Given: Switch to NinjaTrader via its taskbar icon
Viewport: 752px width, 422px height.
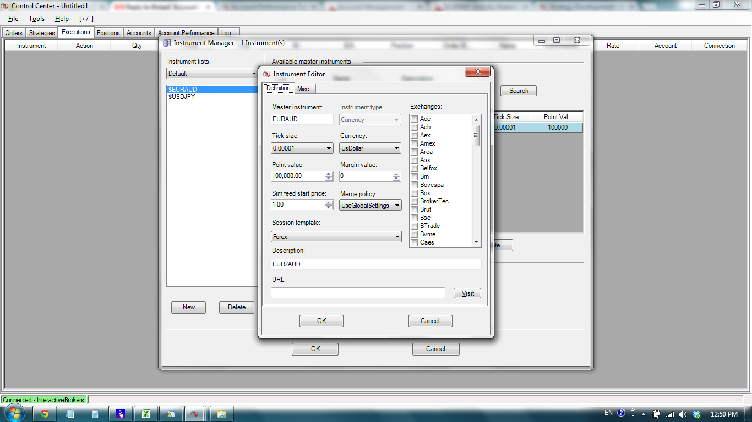Looking at the screenshot, I should (194, 414).
